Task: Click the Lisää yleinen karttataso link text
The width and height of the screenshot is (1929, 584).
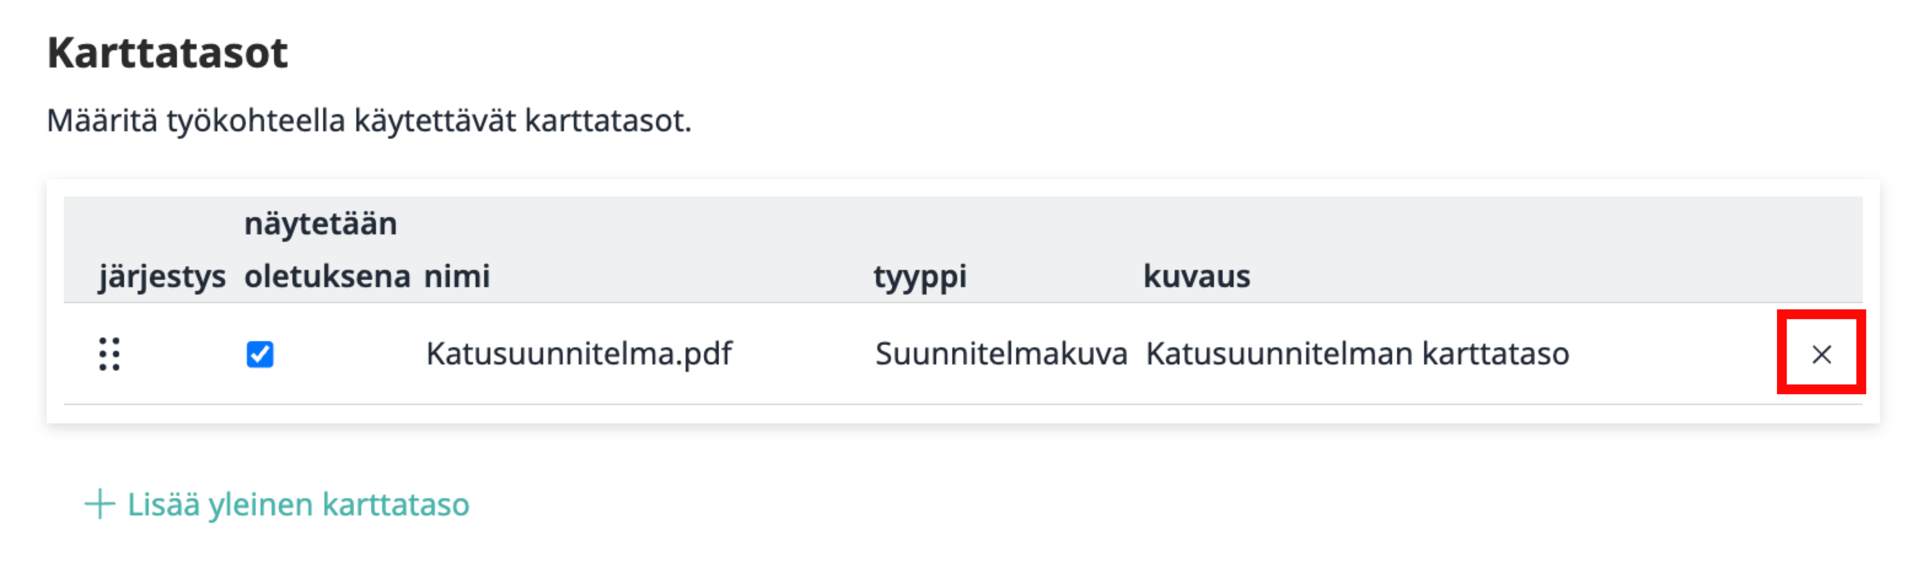Action: (298, 504)
